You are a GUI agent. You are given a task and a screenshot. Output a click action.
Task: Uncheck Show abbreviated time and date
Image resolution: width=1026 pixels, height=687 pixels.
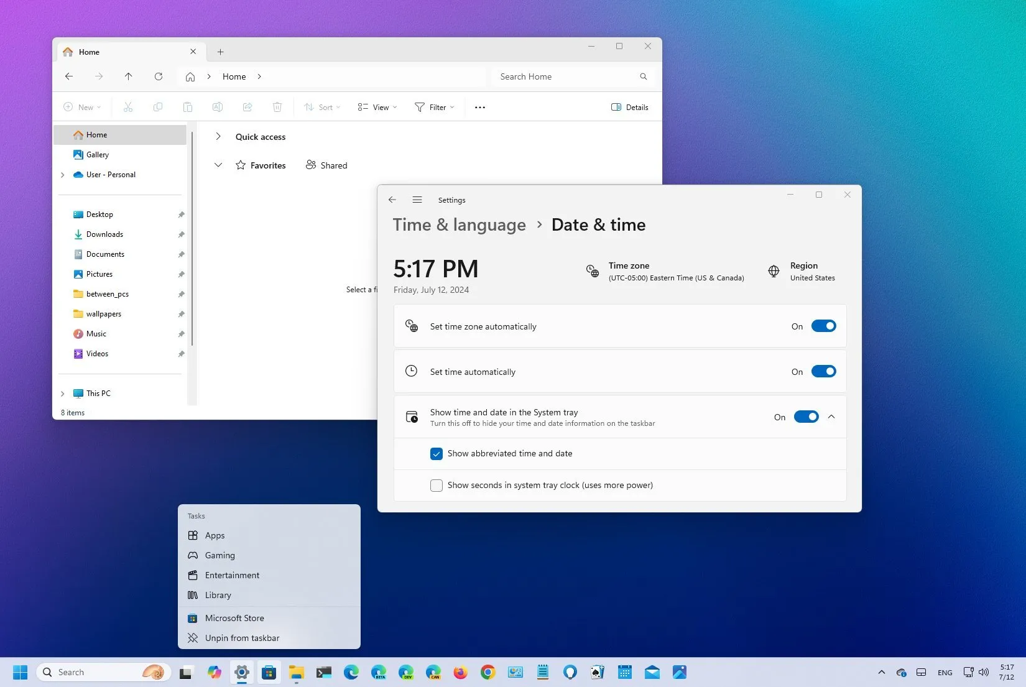pos(437,454)
